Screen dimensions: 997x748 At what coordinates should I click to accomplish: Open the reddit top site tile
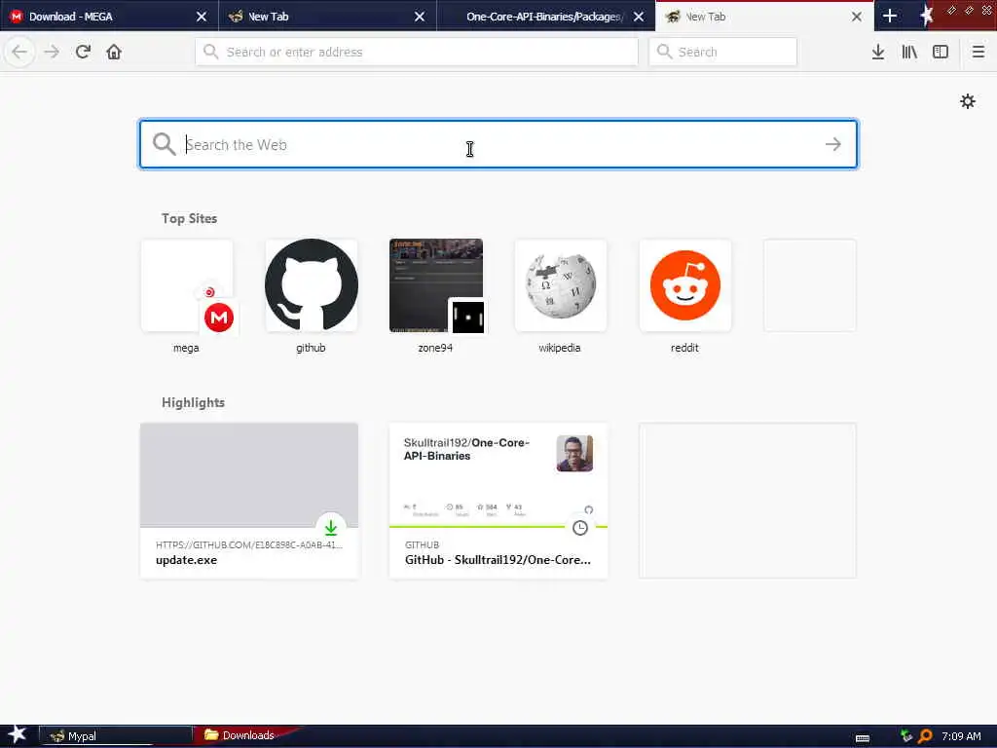pyautogui.click(x=684, y=285)
